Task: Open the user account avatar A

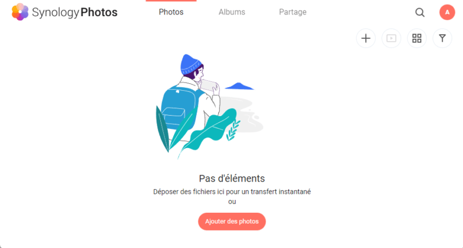Action: tap(447, 12)
